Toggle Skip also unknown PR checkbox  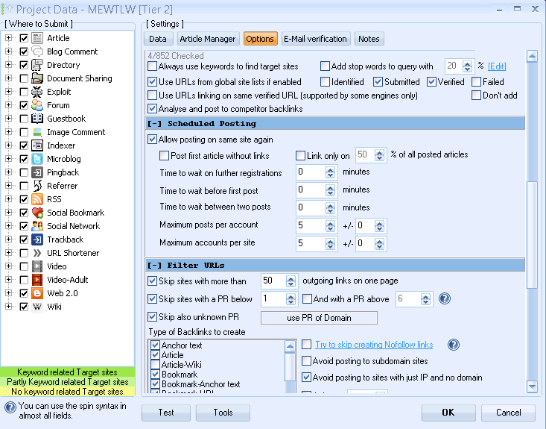(152, 316)
